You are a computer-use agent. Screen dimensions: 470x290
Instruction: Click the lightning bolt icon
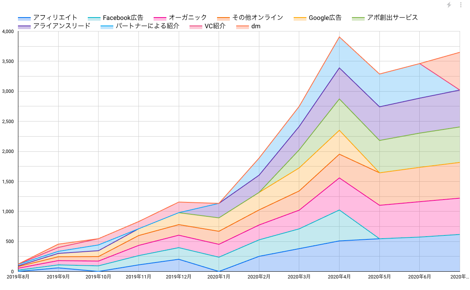[449, 5]
